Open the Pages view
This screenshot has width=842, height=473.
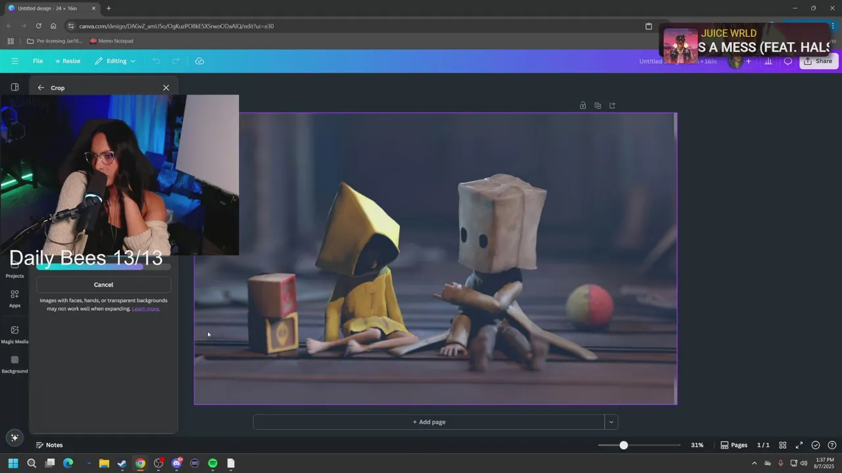coord(734,445)
